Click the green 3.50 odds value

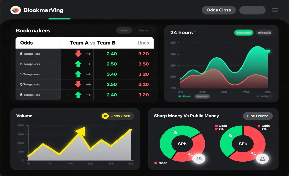pos(112,84)
